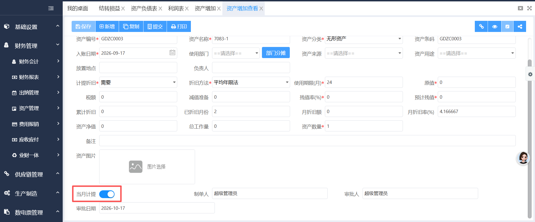Image resolution: width=535 pixels, height=222 pixels.
Task: Close the 资产增加查看 tab
Action: [x=261, y=9]
